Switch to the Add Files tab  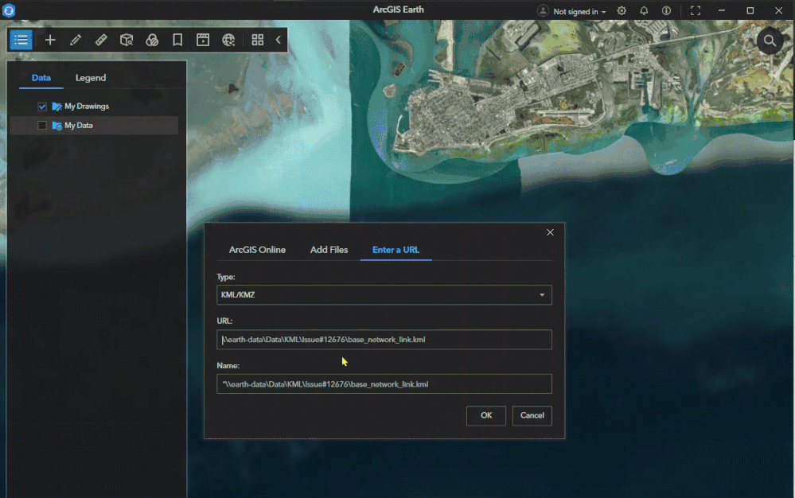tap(329, 250)
